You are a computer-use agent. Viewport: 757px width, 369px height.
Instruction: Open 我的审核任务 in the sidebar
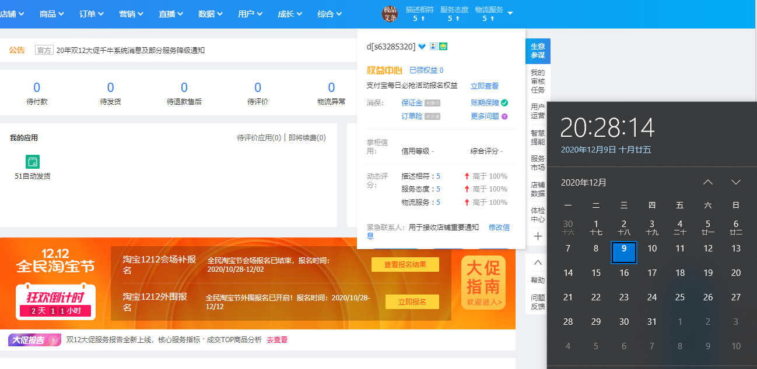tap(538, 81)
